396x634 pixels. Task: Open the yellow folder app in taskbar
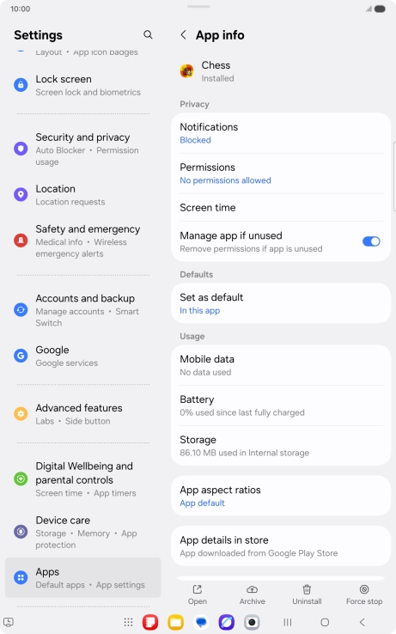tap(175, 622)
